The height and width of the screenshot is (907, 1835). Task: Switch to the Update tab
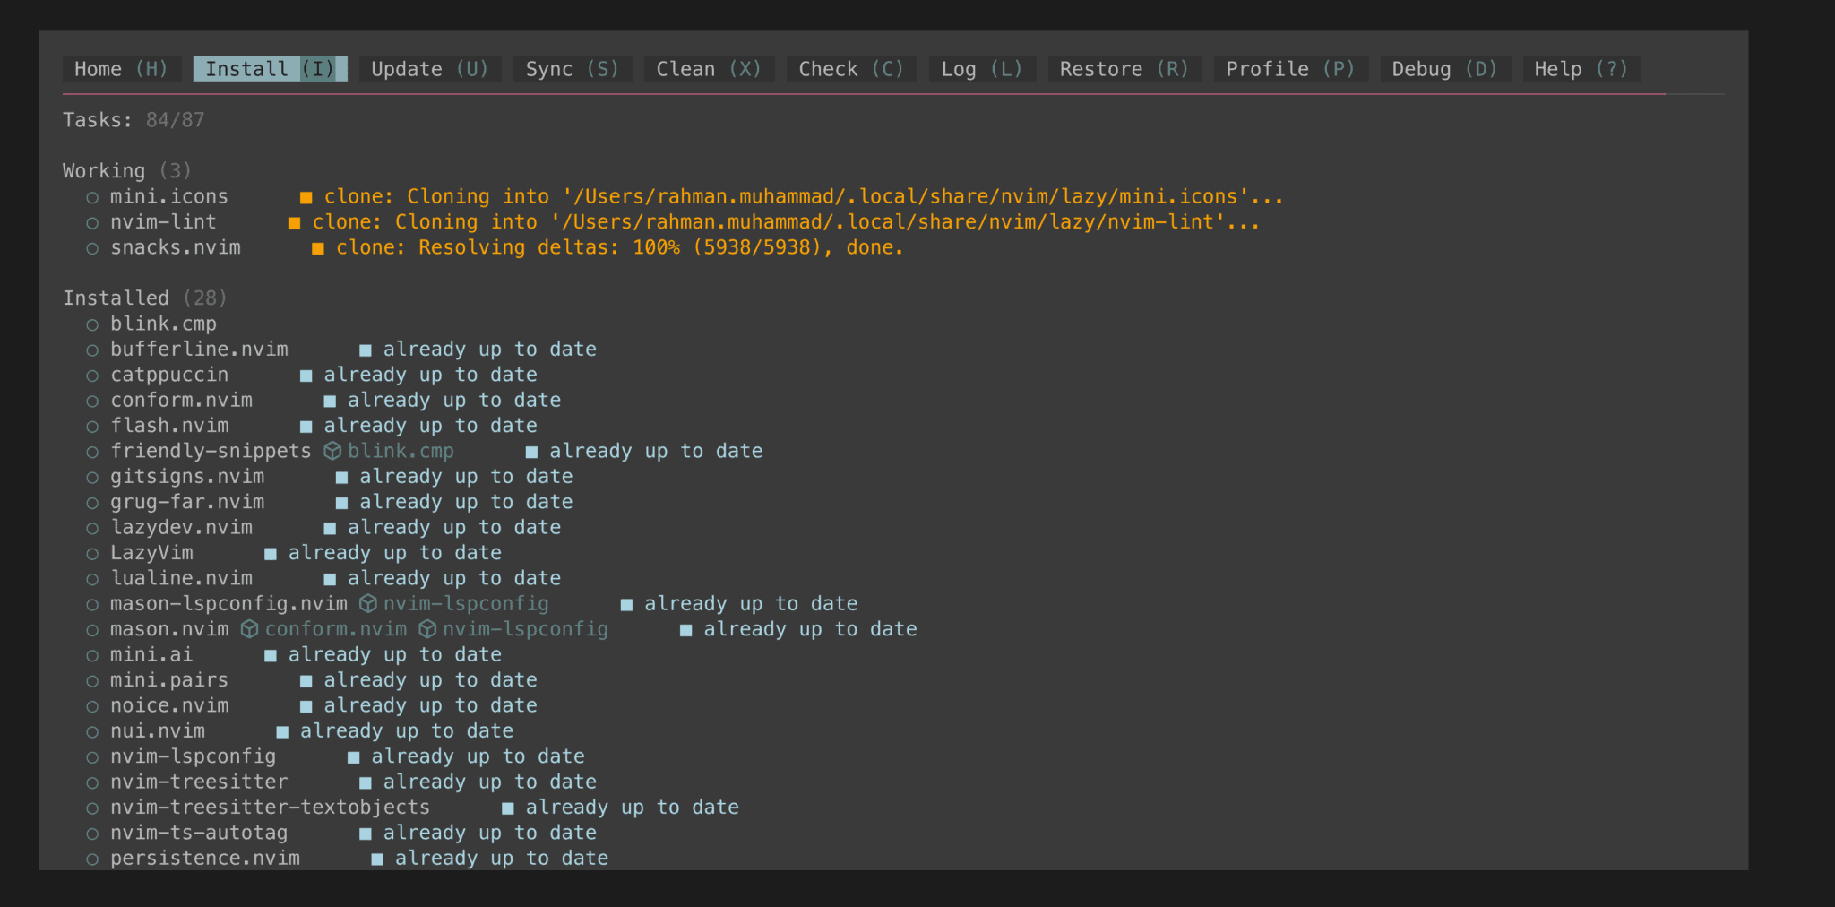[429, 68]
